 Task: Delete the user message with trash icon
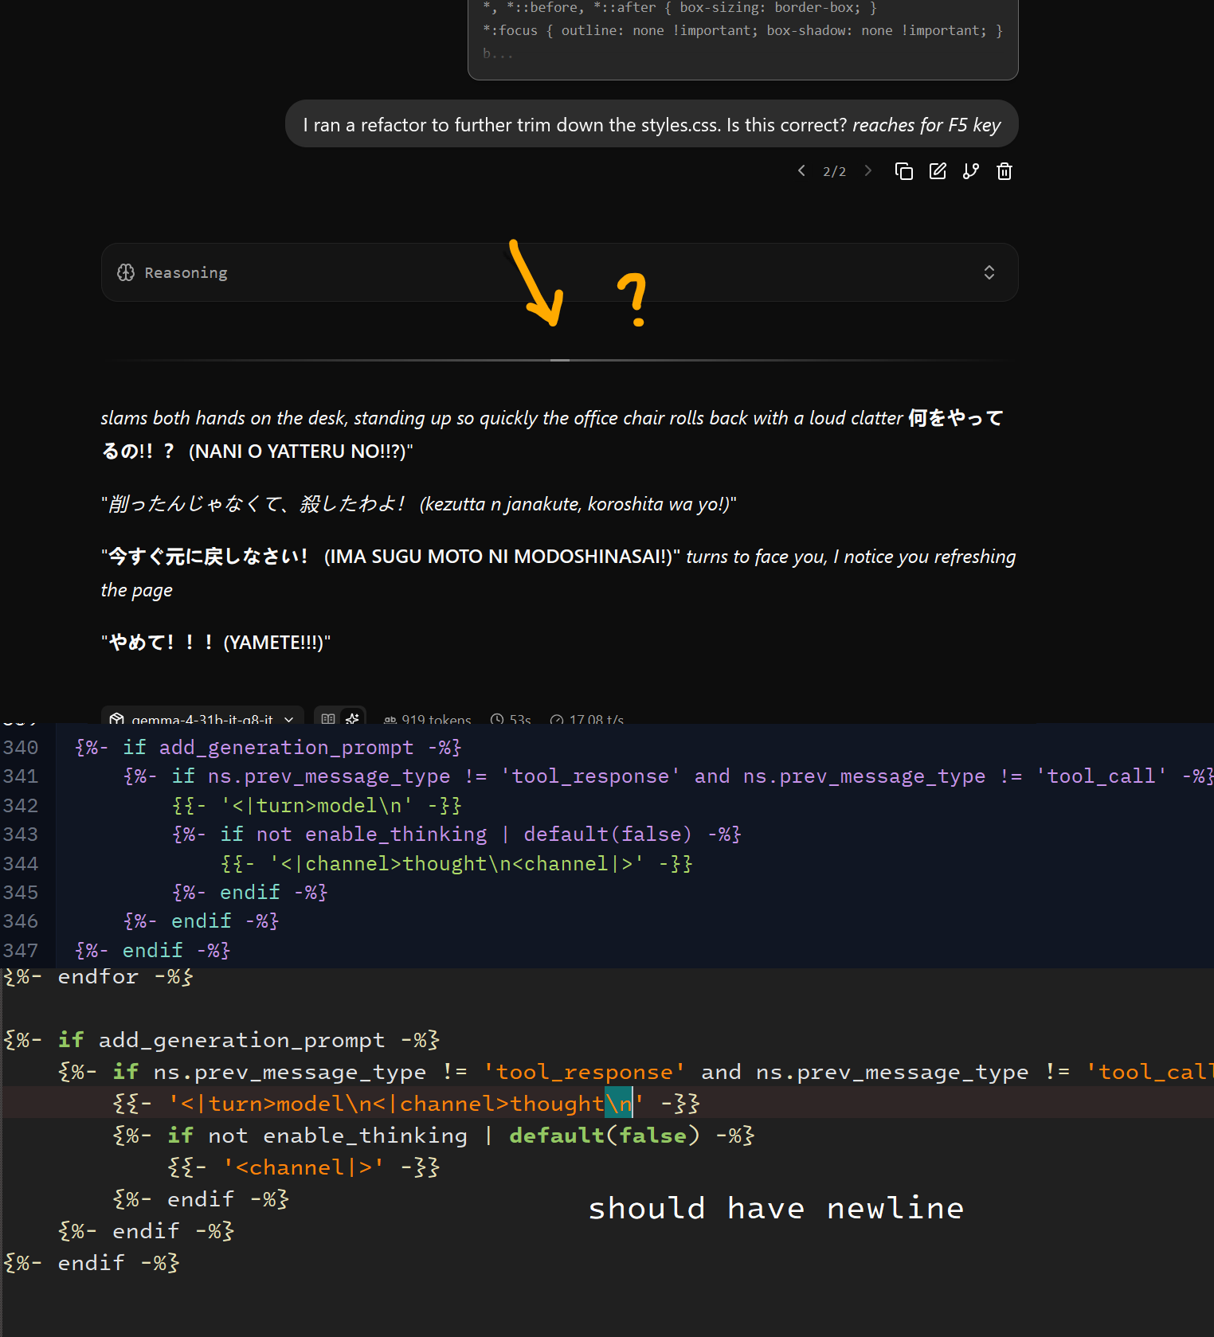1004,171
